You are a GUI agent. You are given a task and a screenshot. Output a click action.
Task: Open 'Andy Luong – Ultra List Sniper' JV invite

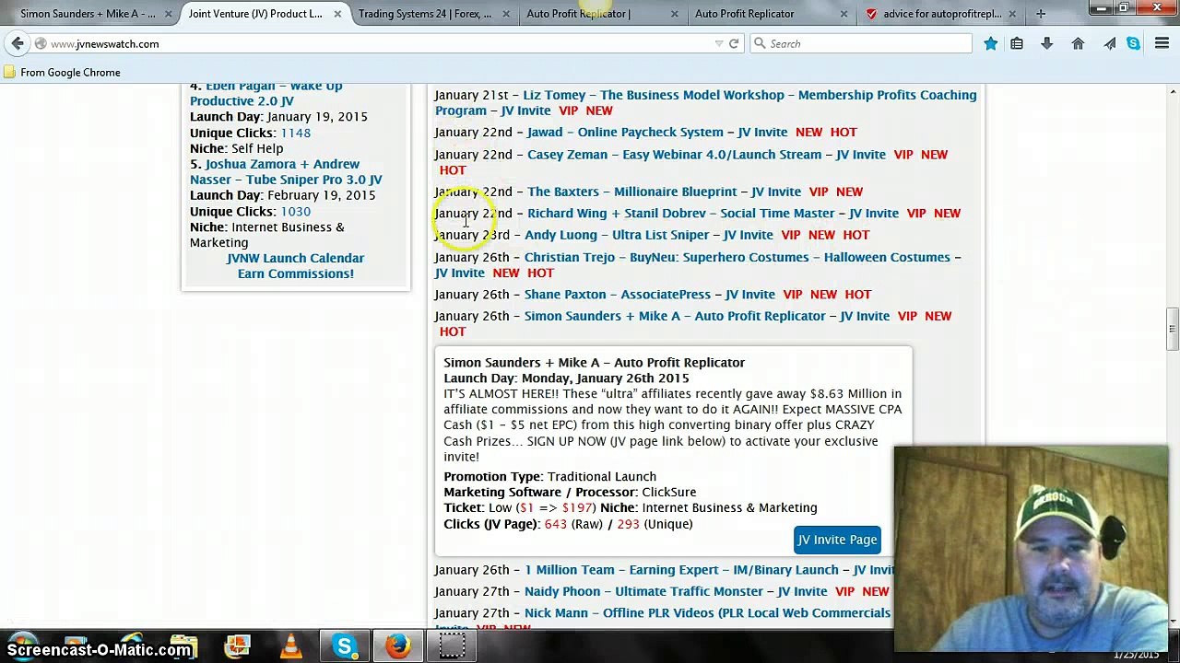[x=648, y=235]
